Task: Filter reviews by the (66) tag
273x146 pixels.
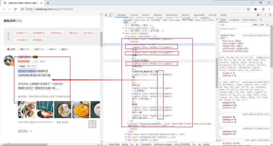Action: pyautogui.click(x=39, y=33)
